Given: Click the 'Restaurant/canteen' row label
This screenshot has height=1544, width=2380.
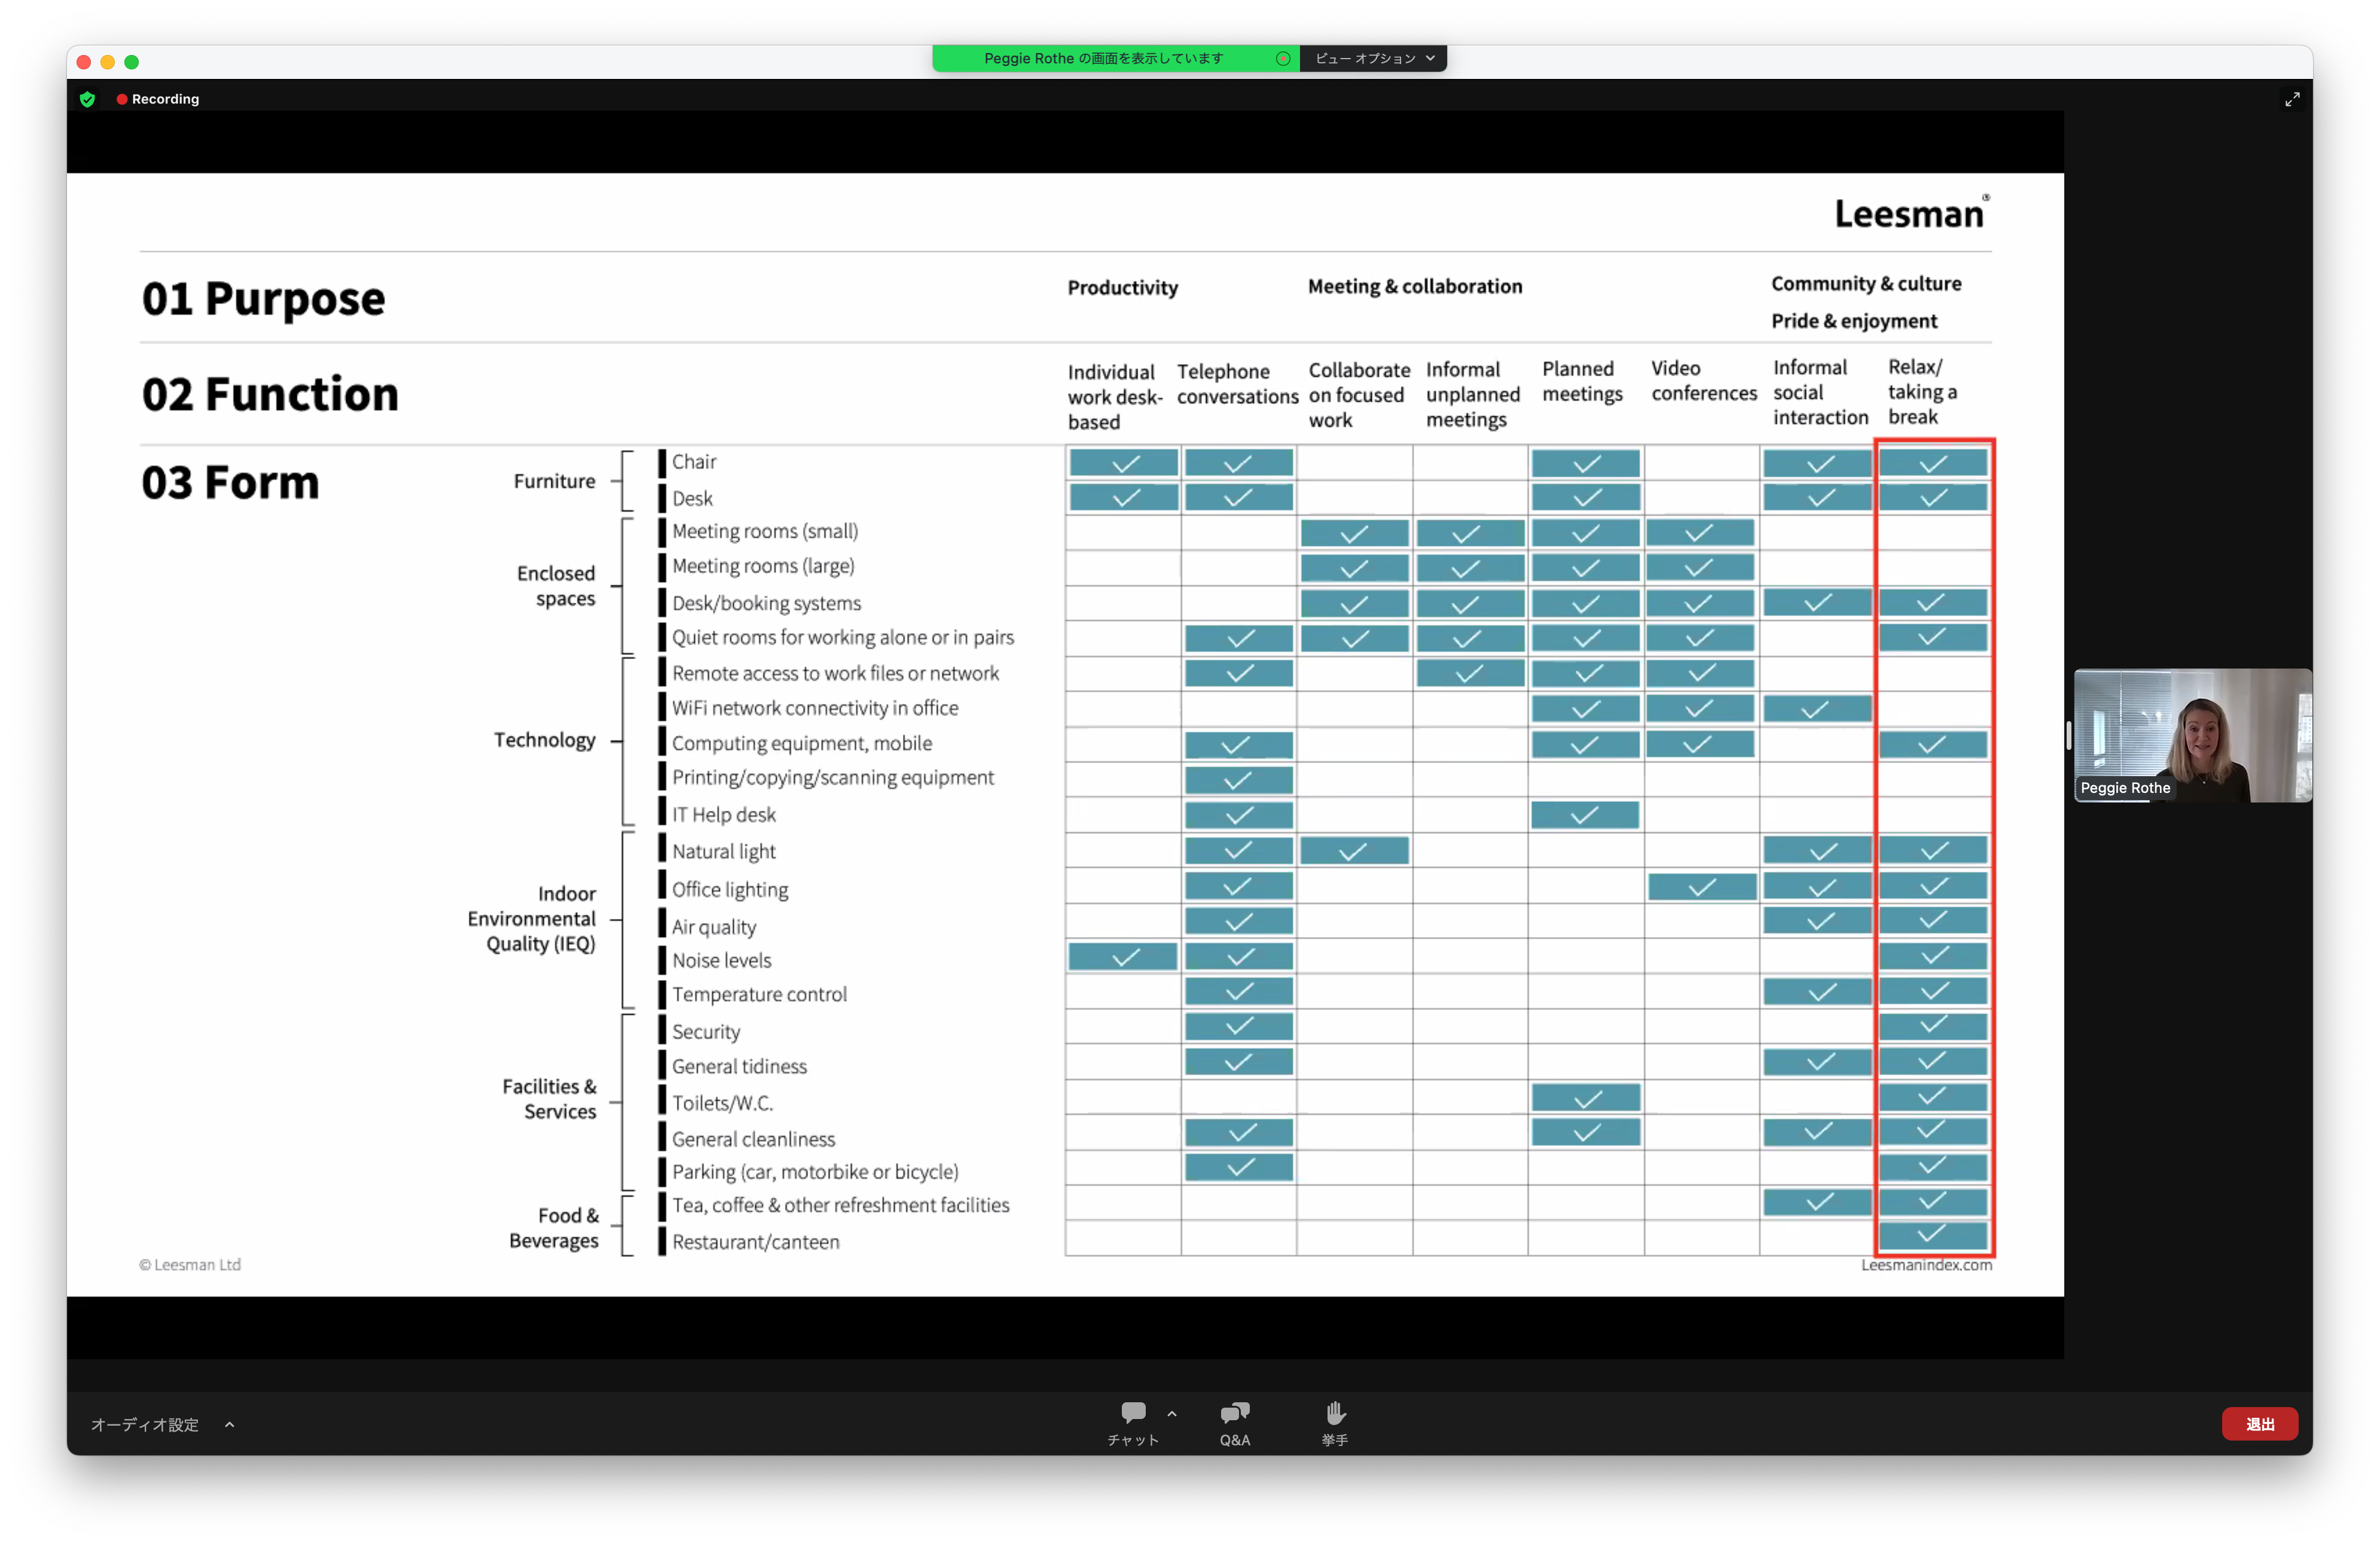Looking at the screenshot, I should (x=755, y=1242).
